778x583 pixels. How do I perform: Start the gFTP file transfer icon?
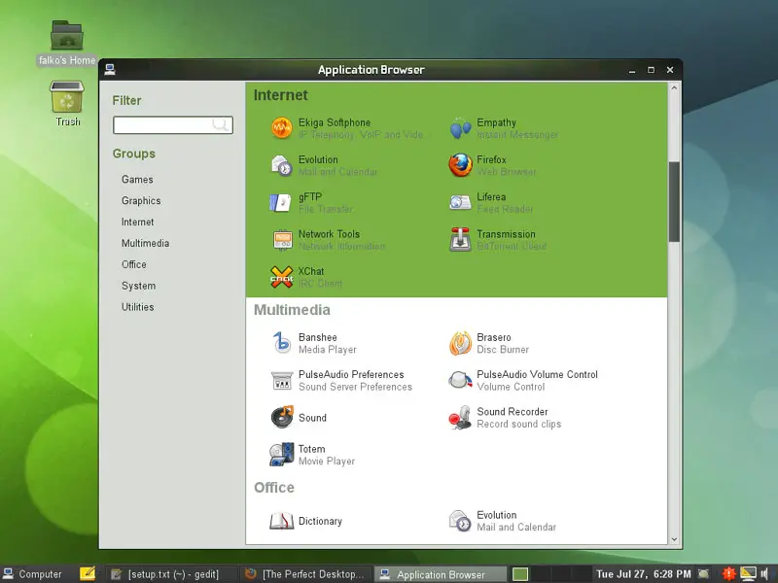click(281, 202)
